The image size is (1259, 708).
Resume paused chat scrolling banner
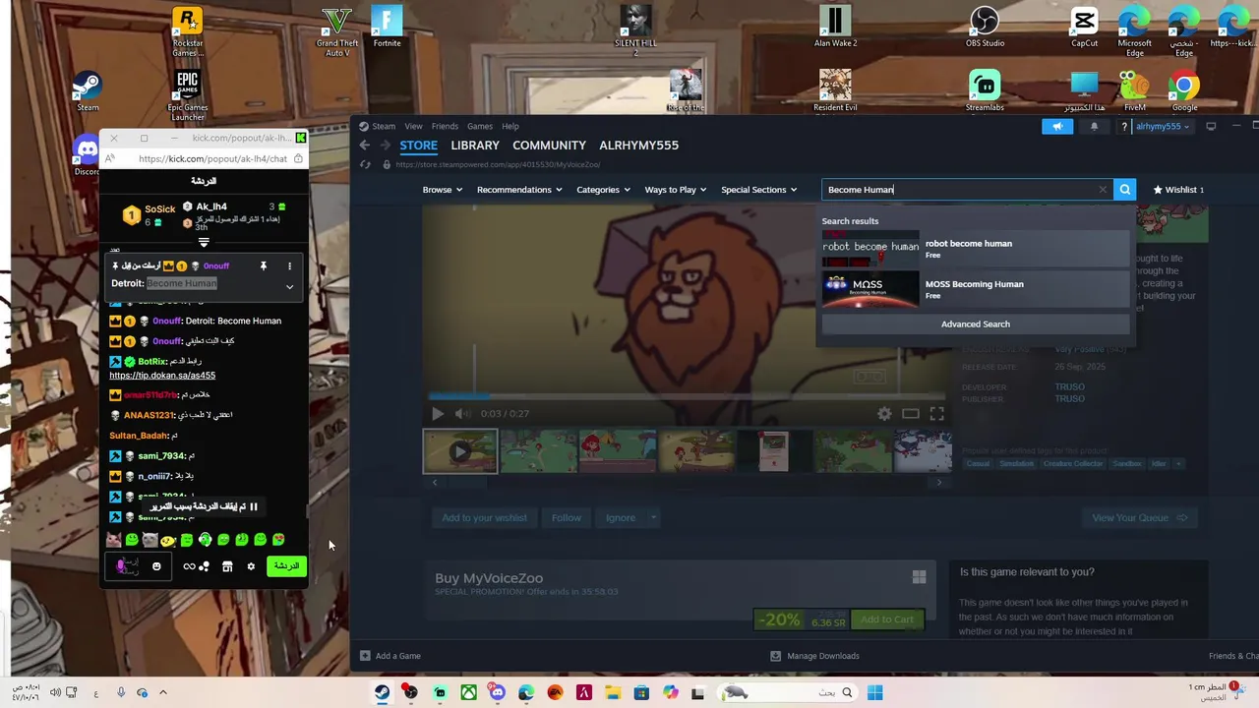(x=204, y=507)
